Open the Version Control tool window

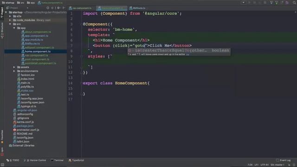pos(35,161)
